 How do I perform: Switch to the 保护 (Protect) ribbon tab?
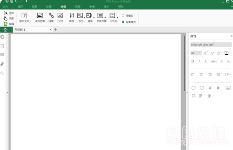[x=106, y=7]
